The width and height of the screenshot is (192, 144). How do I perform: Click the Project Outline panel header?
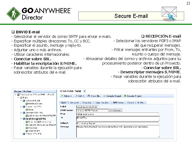35,91
